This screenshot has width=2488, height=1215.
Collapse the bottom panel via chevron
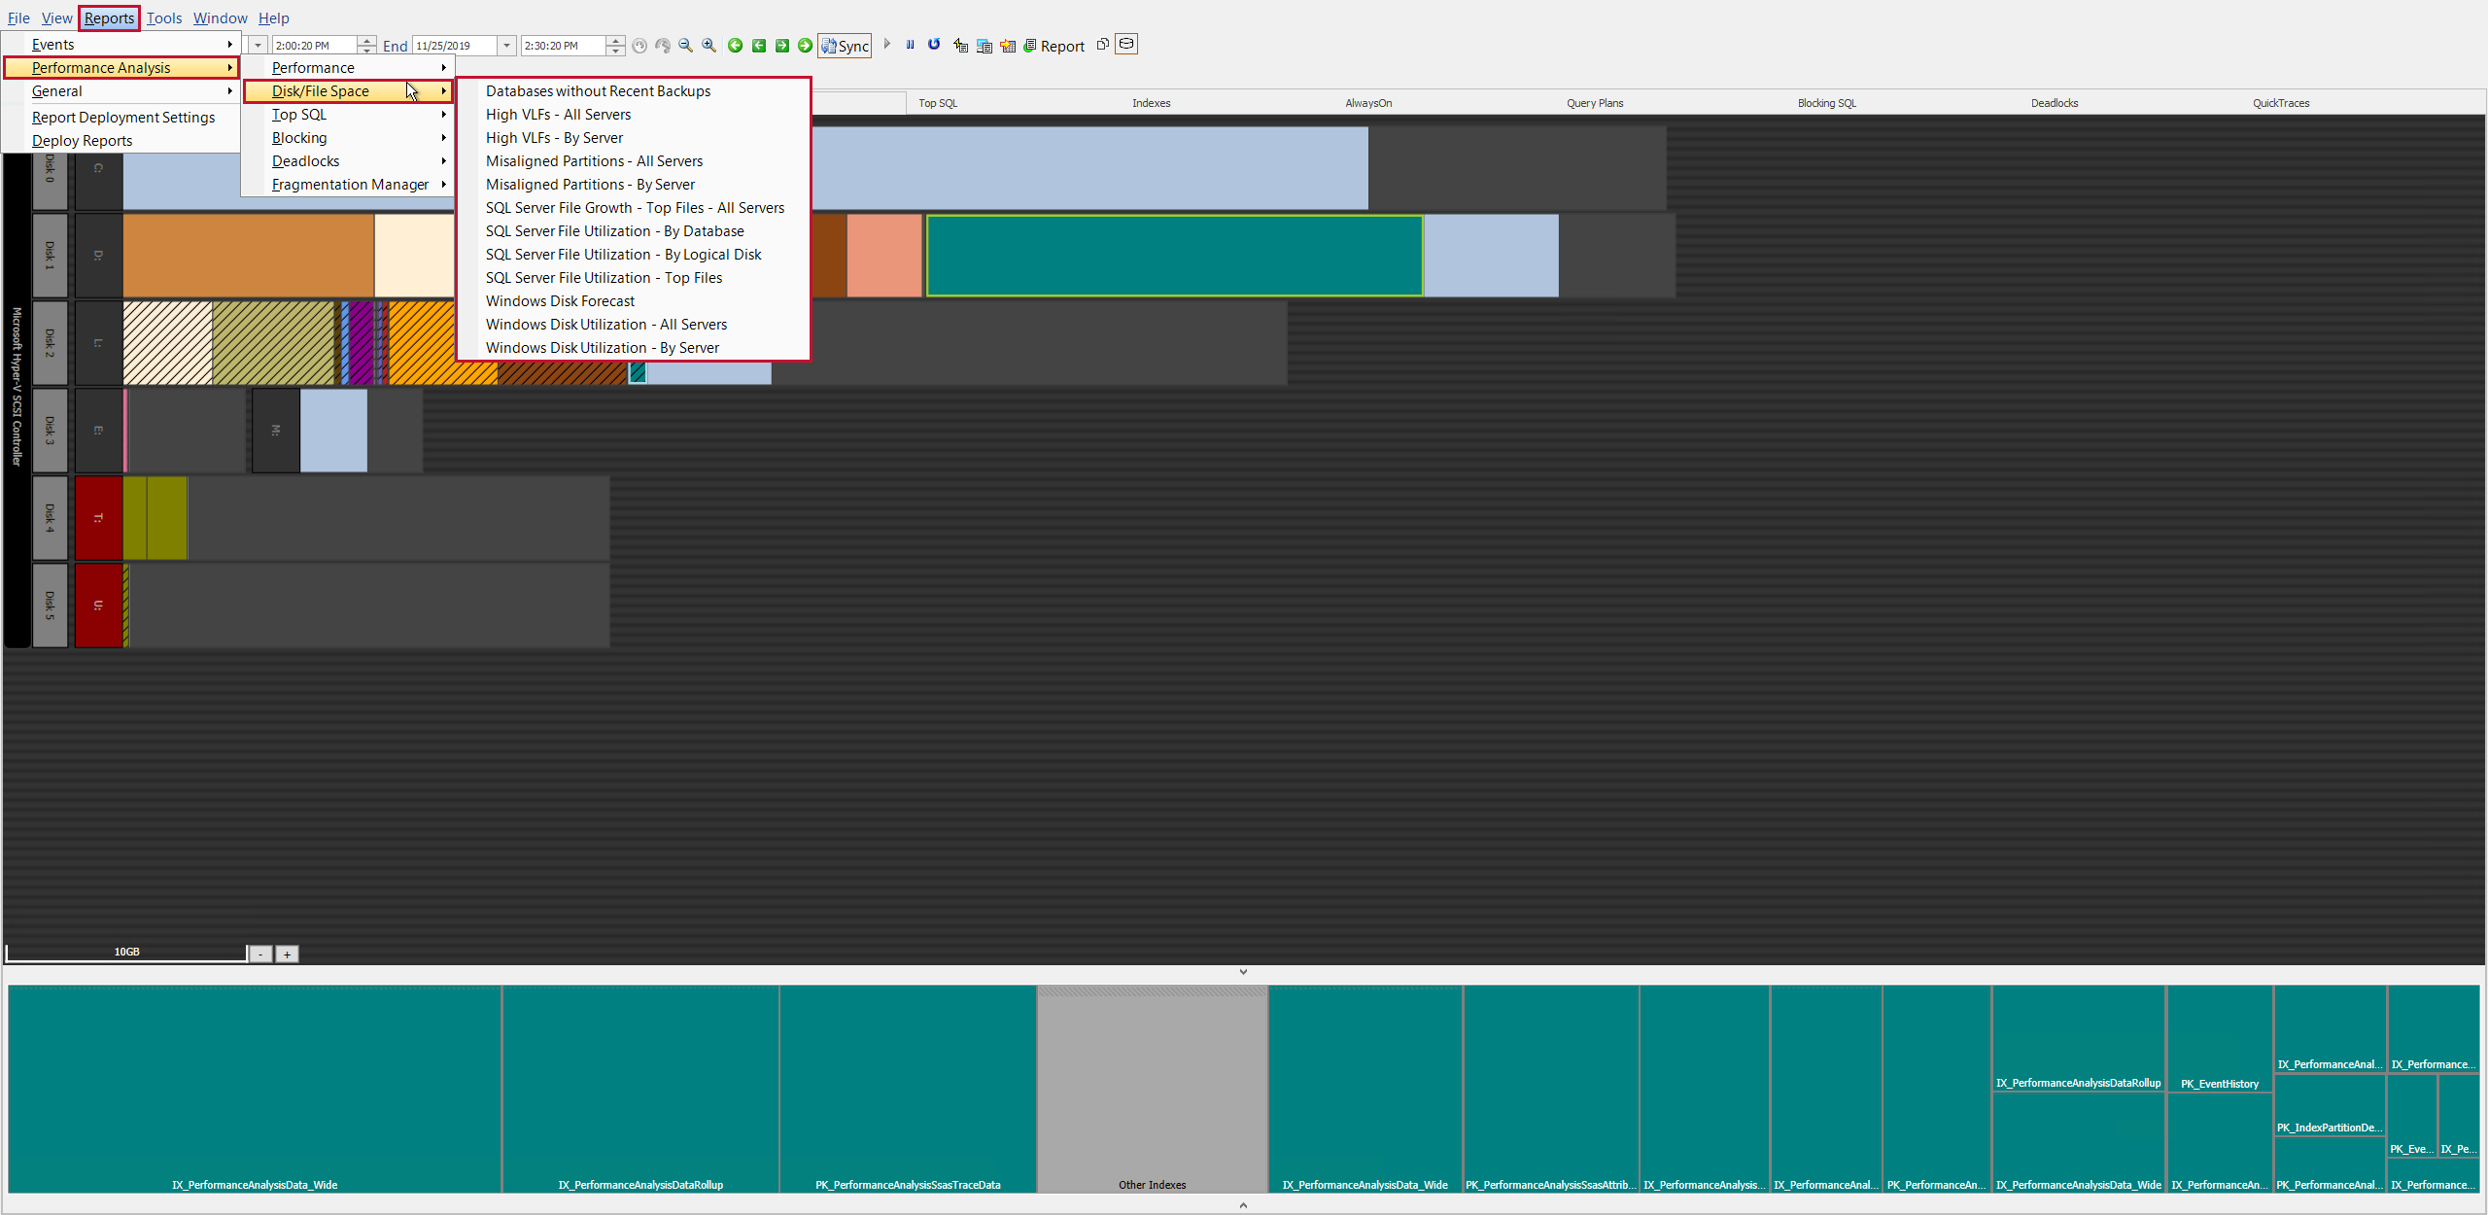[1242, 970]
